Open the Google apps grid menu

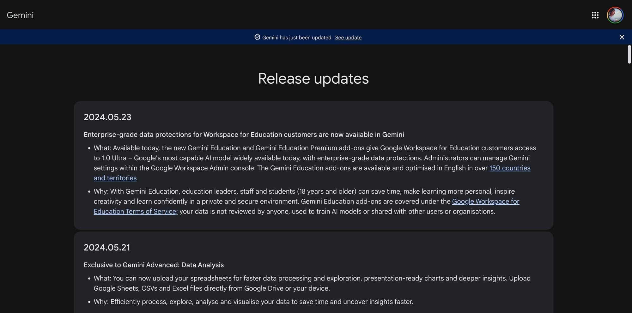[x=595, y=15]
